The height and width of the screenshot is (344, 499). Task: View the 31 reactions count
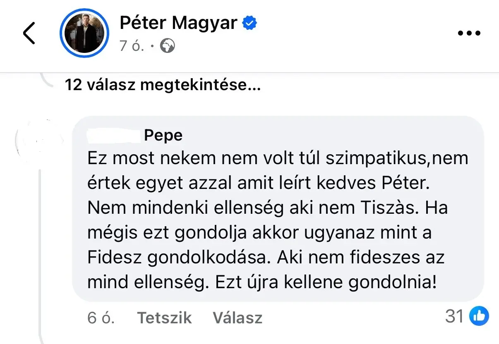pos(454,317)
